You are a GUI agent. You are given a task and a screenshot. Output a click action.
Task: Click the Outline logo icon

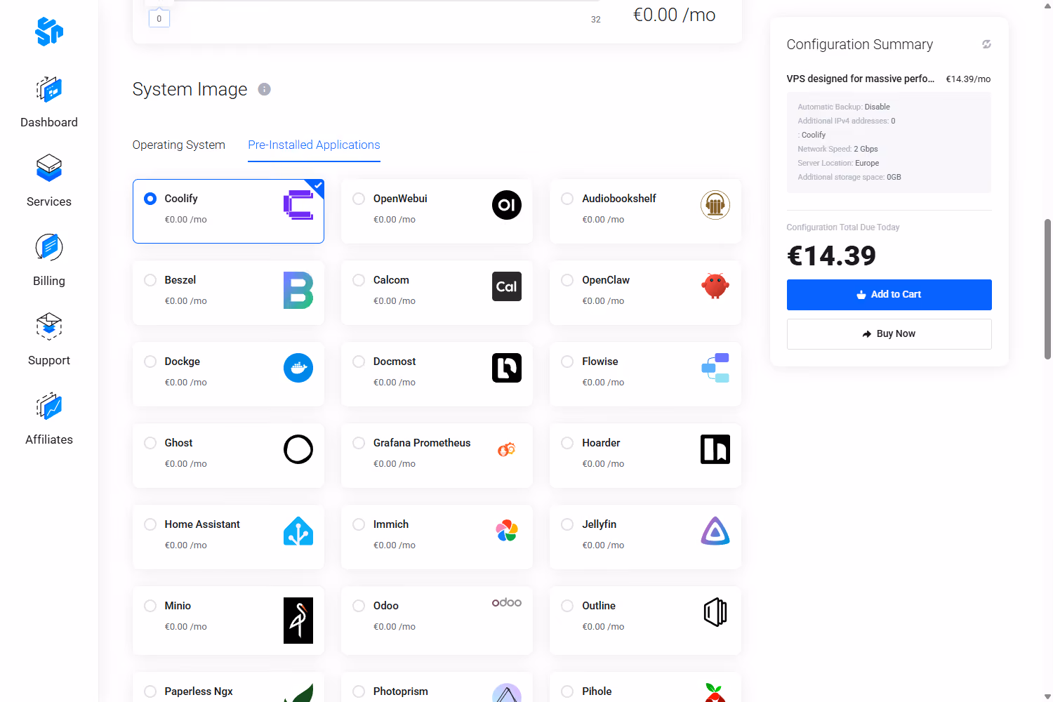(x=715, y=612)
